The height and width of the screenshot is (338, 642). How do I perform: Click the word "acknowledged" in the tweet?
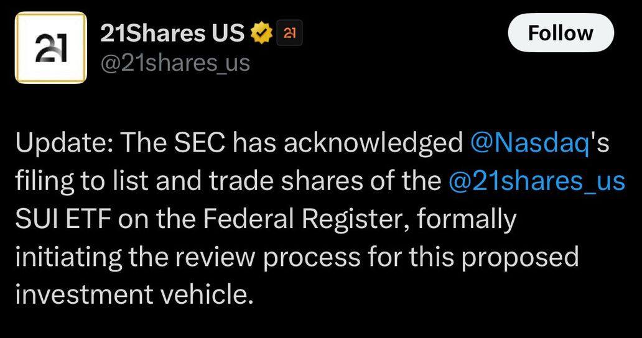(x=373, y=144)
